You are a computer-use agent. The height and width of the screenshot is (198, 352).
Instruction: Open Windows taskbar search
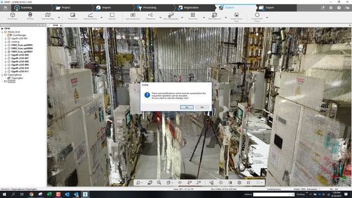pyautogui.click(x=13, y=194)
